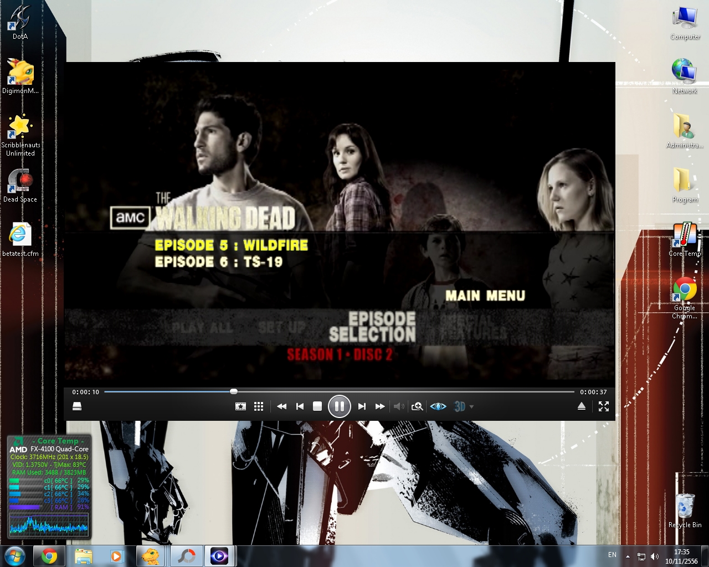Select the Administrator folder on desktop
The width and height of the screenshot is (709, 567).
(x=685, y=131)
